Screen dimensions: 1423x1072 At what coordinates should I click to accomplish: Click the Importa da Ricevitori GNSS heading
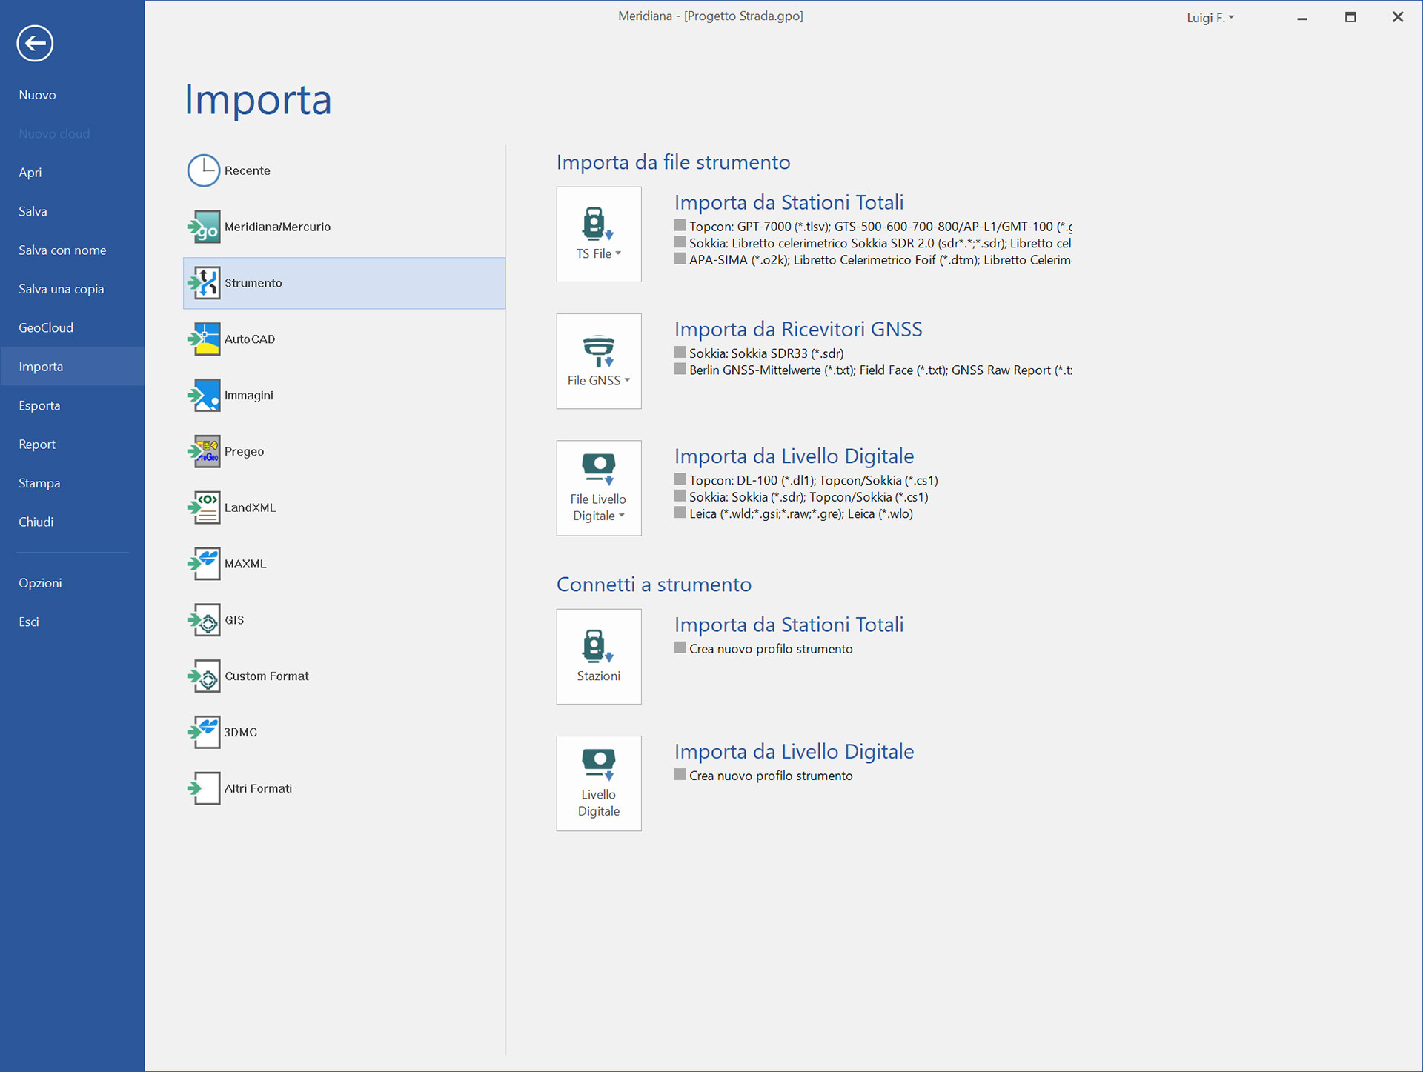coord(798,329)
